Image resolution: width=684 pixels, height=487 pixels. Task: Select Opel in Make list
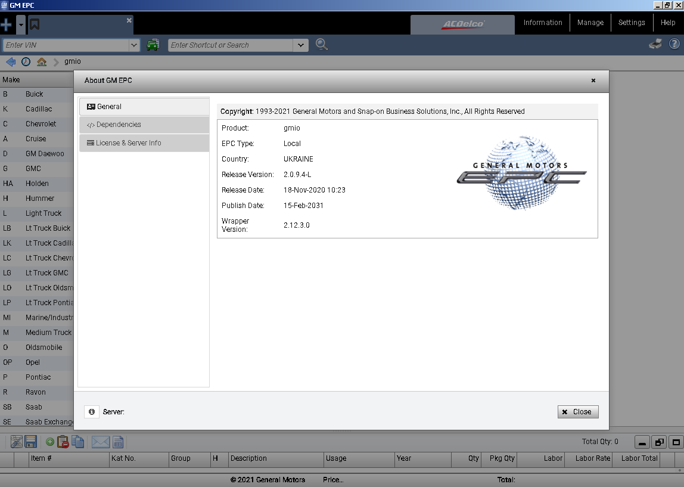click(37, 362)
